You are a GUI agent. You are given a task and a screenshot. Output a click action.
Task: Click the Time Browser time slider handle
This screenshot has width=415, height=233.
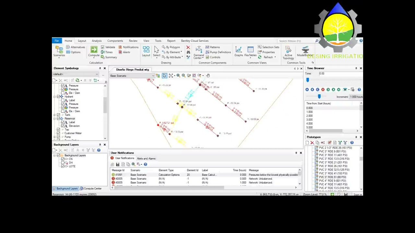click(308, 80)
